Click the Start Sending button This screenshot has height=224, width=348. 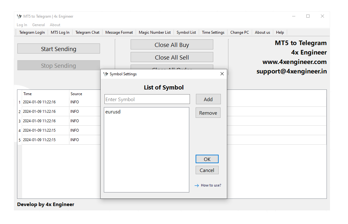[x=59, y=49]
